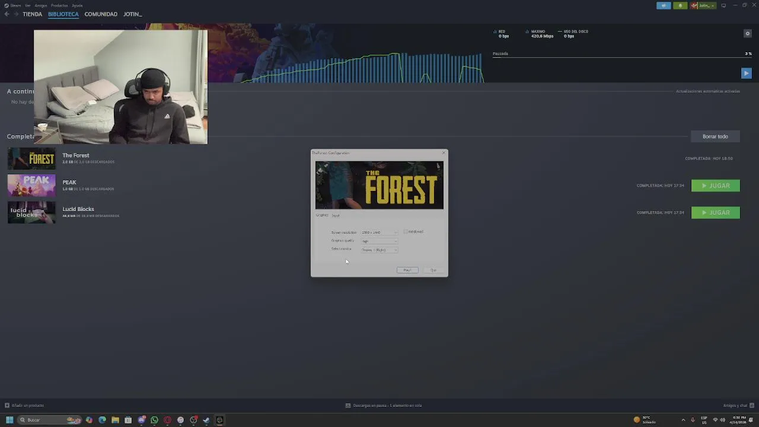Resume the paused download with blue play button
This screenshot has width=759, height=427.
tap(747, 73)
